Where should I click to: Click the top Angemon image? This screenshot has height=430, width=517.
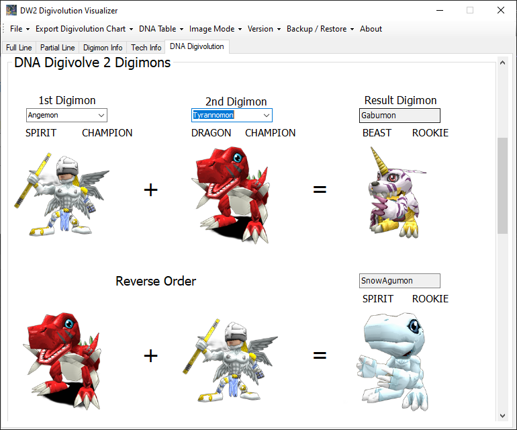(62, 194)
